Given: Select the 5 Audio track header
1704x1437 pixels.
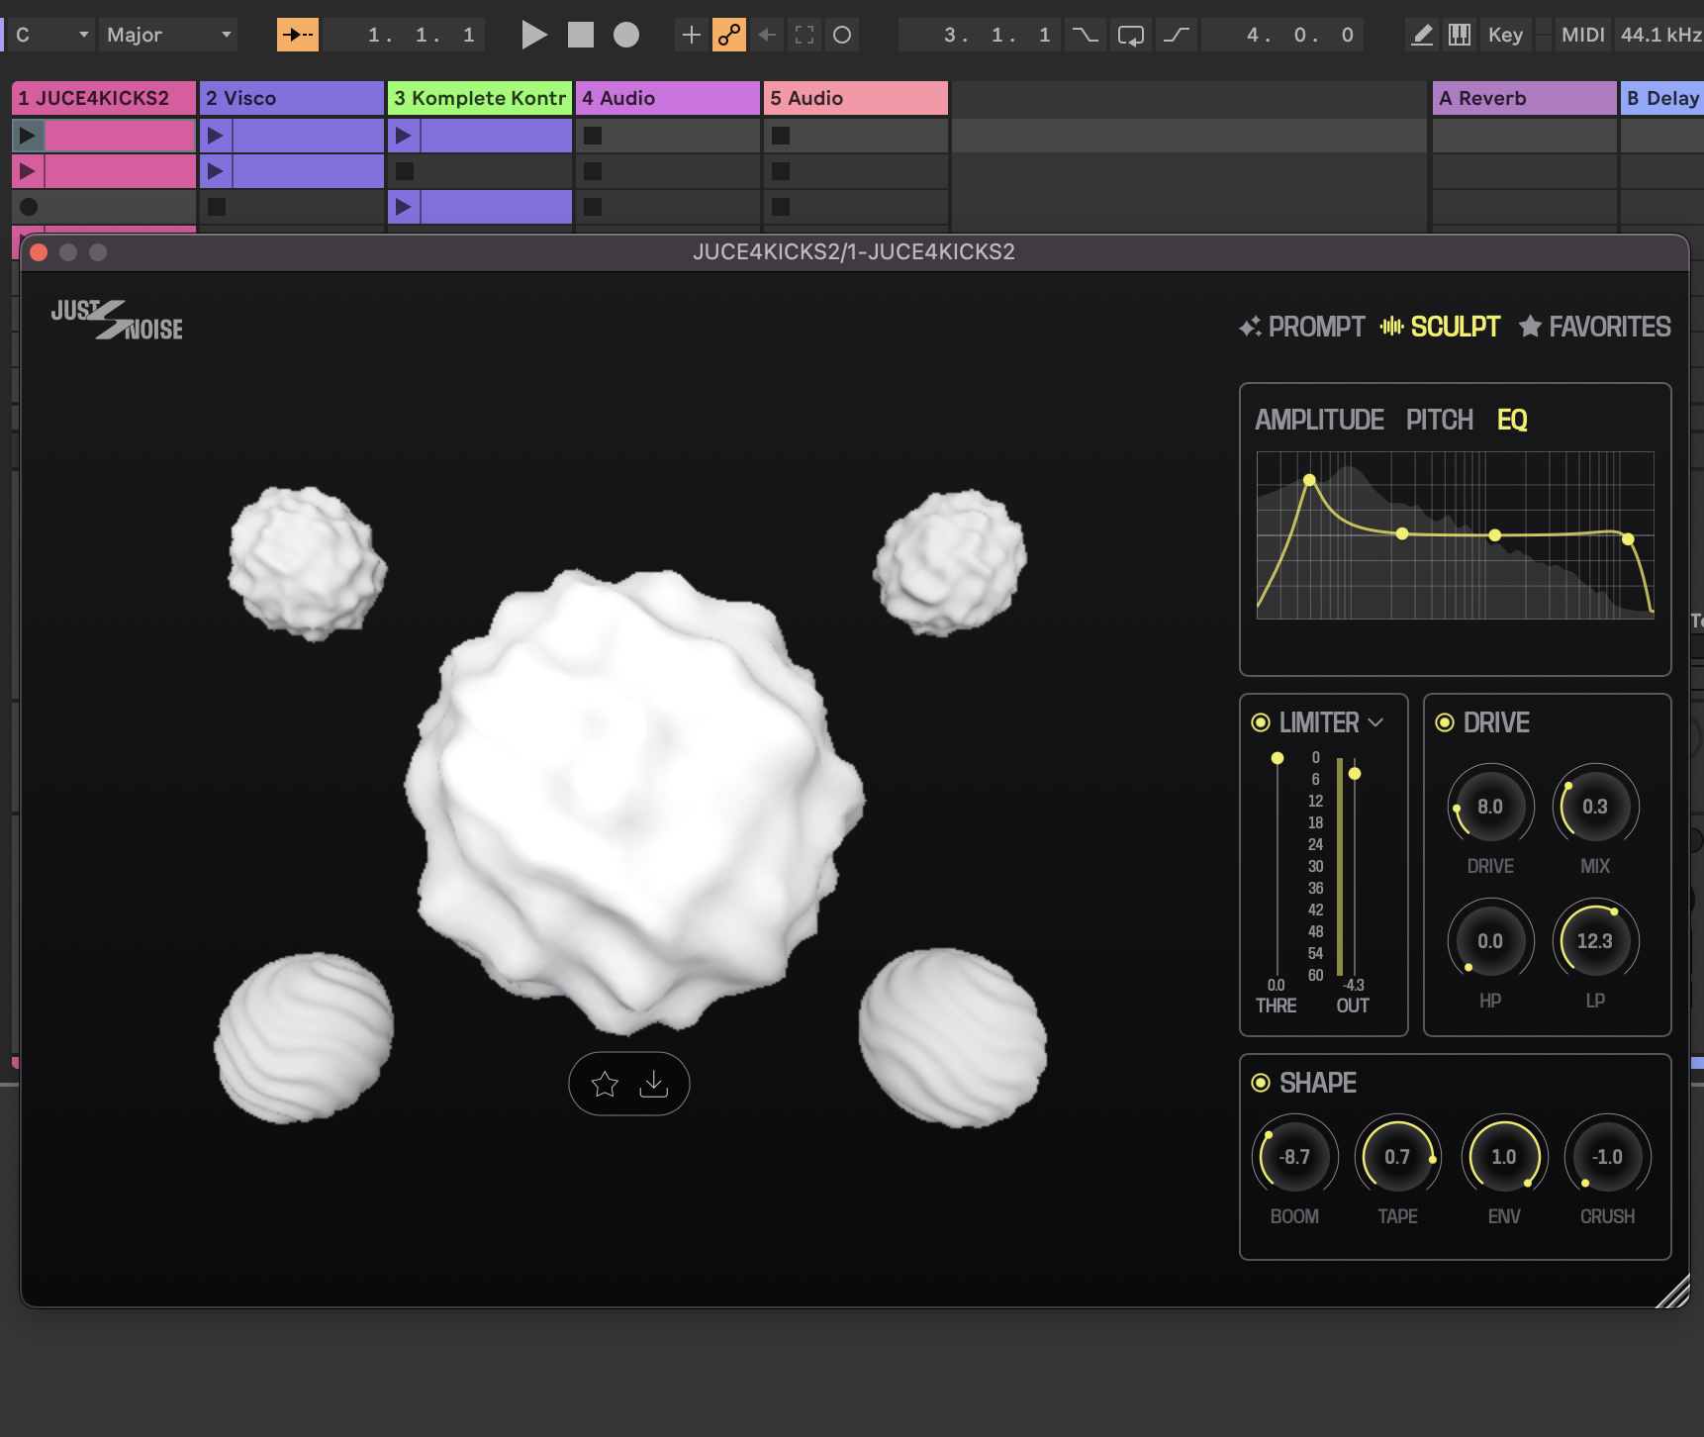Looking at the screenshot, I should coord(856,98).
